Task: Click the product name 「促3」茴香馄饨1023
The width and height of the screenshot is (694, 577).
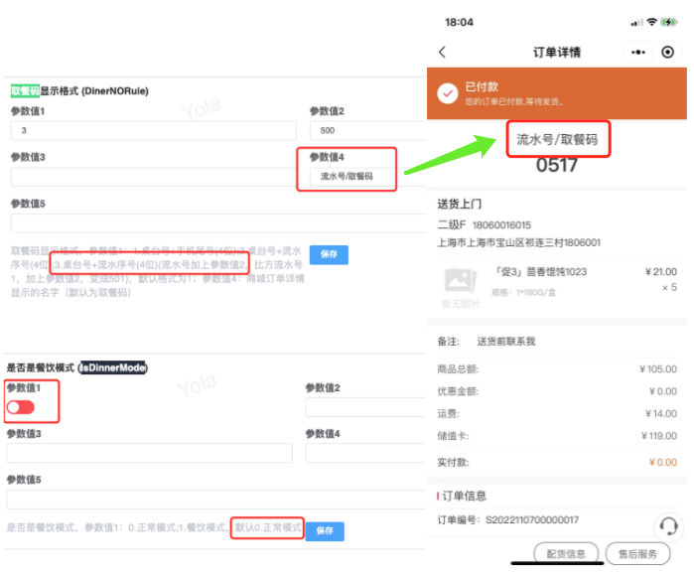Action: pos(541,271)
